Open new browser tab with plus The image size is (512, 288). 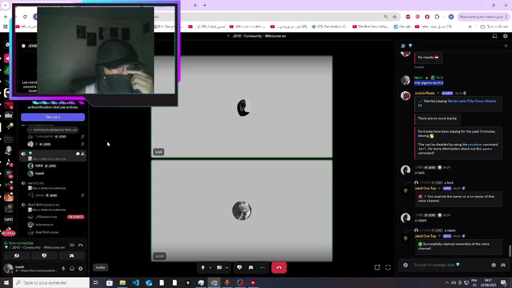[205, 5]
